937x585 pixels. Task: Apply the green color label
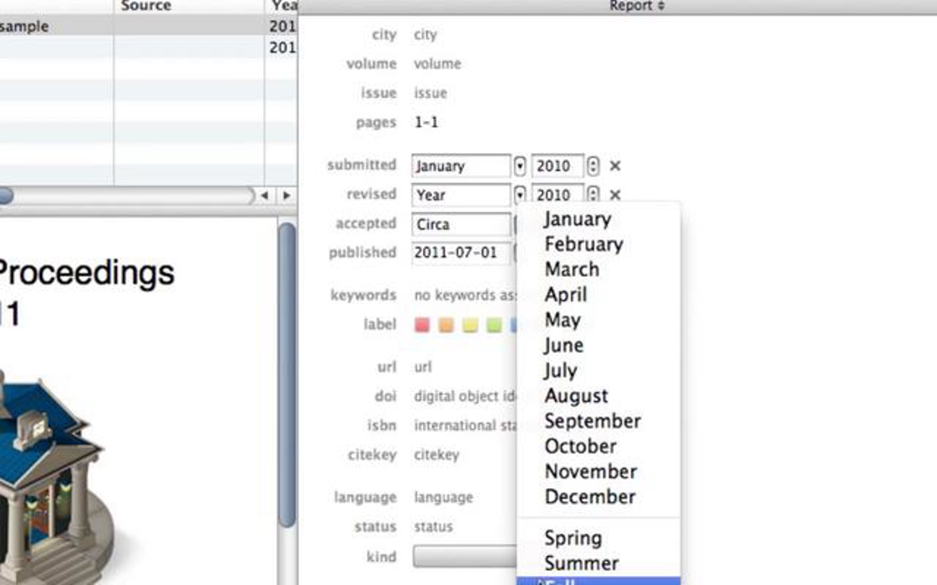(x=494, y=324)
